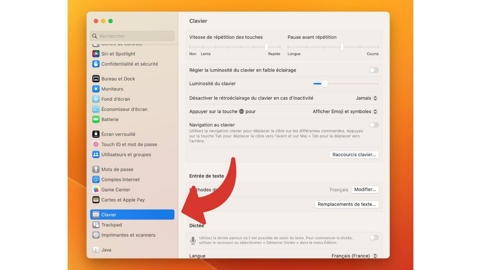Screen dimensions: 481x270
Task: Click the Clavier pane title
Action: (x=198, y=21)
